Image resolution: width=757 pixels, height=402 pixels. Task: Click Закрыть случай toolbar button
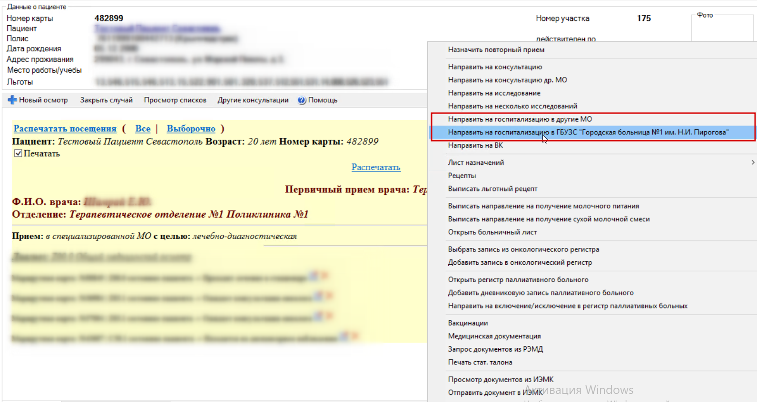click(x=106, y=100)
